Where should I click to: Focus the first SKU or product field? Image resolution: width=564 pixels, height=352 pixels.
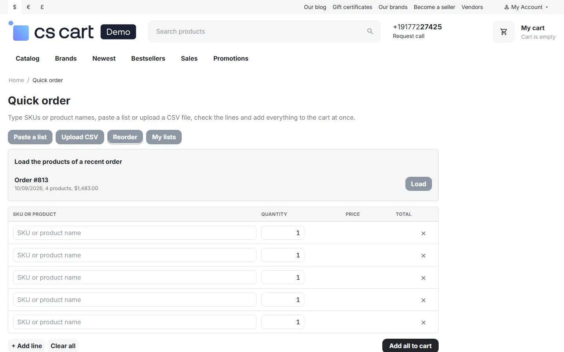(135, 233)
